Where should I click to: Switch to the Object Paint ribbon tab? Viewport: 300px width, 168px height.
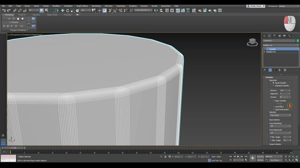tap(52, 14)
